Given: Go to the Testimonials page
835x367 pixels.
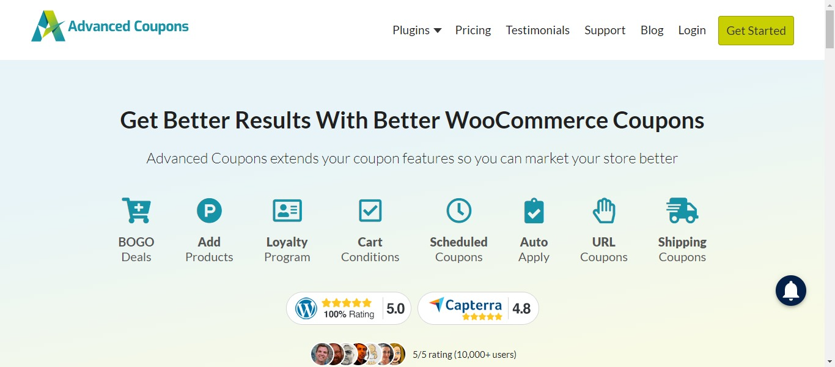Looking at the screenshot, I should pos(537,30).
